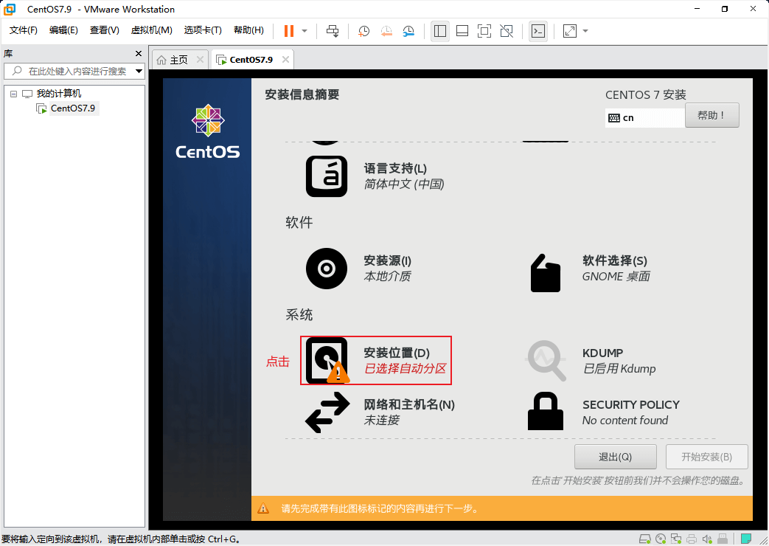Viewport: 769px width, 546px height.
Task: Click the 帮助！ button
Action: (711, 115)
